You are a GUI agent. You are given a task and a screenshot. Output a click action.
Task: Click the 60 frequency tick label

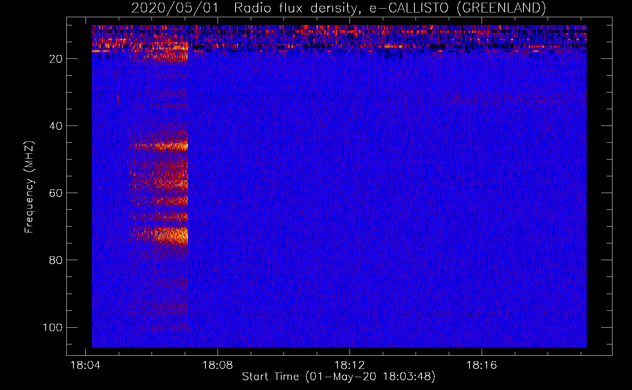[x=56, y=193]
